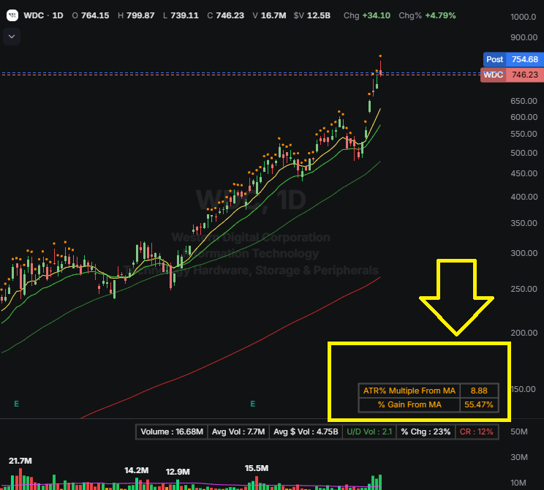Click the Post 754.68 price label
The height and width of the screenshot is (490, 544).
click(x=513, y=59)
